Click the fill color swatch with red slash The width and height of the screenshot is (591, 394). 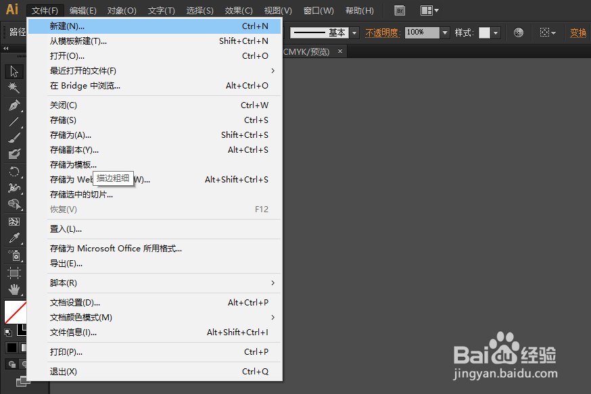pos(16,312)
